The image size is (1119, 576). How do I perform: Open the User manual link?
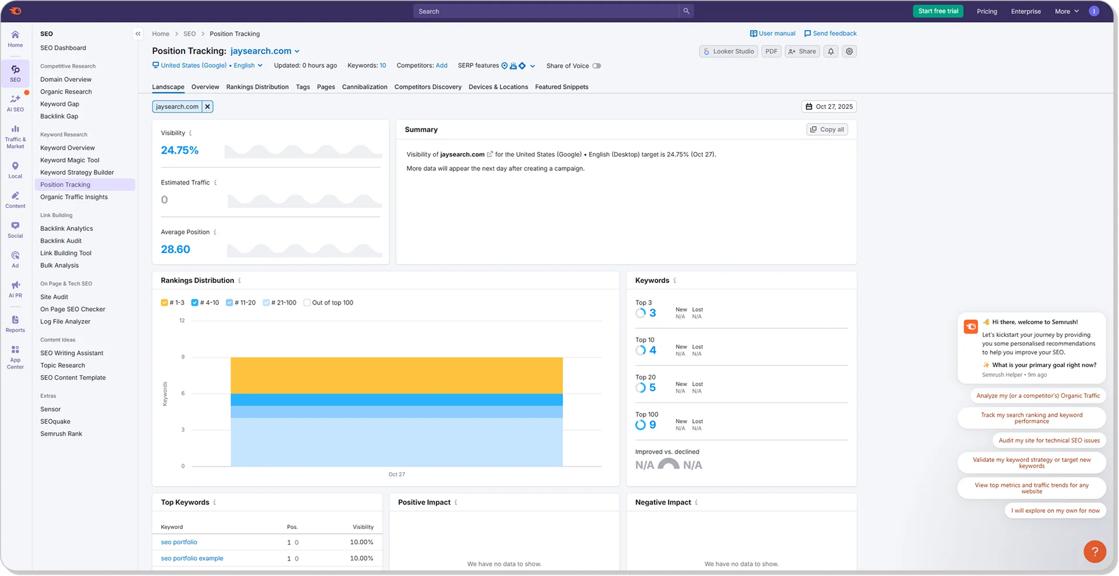(x=773, y=34)
